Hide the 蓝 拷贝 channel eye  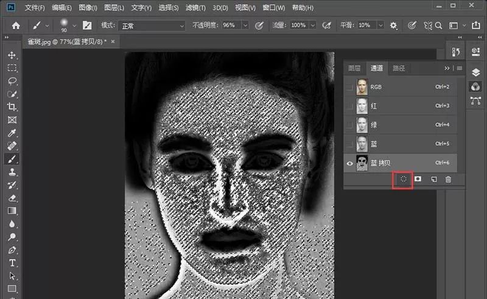point(349,163)
